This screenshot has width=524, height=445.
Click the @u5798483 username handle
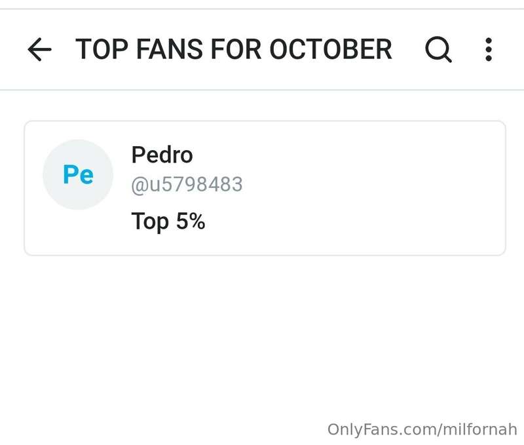coord(187,184)
